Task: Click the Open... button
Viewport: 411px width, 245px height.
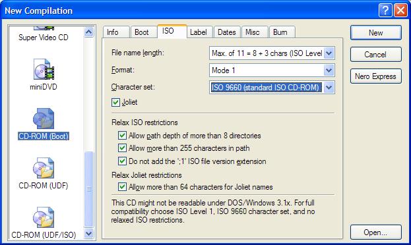Action: 376,232
